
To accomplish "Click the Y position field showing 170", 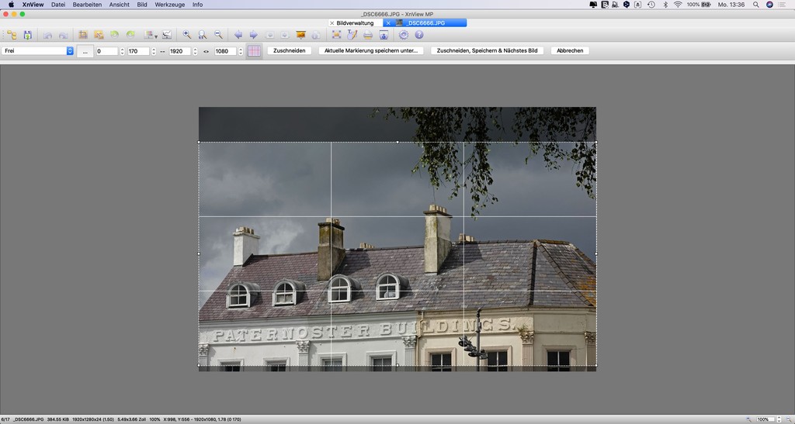I will [x=138, y=51].
